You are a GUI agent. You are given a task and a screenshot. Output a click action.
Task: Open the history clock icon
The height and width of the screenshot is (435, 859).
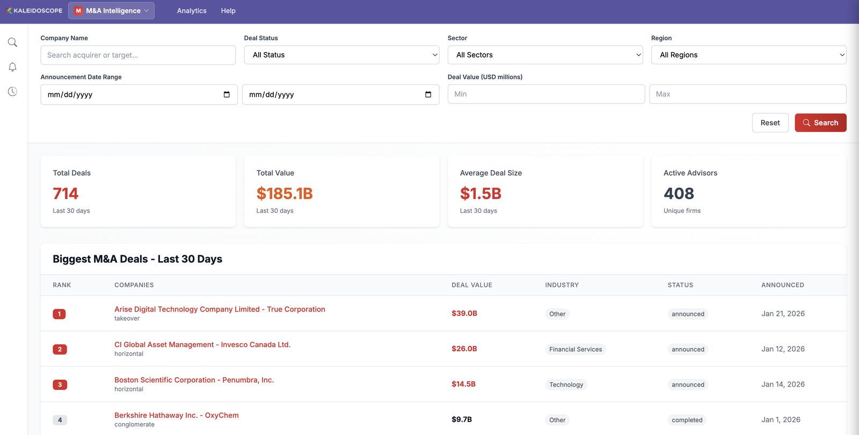[12, 92]
